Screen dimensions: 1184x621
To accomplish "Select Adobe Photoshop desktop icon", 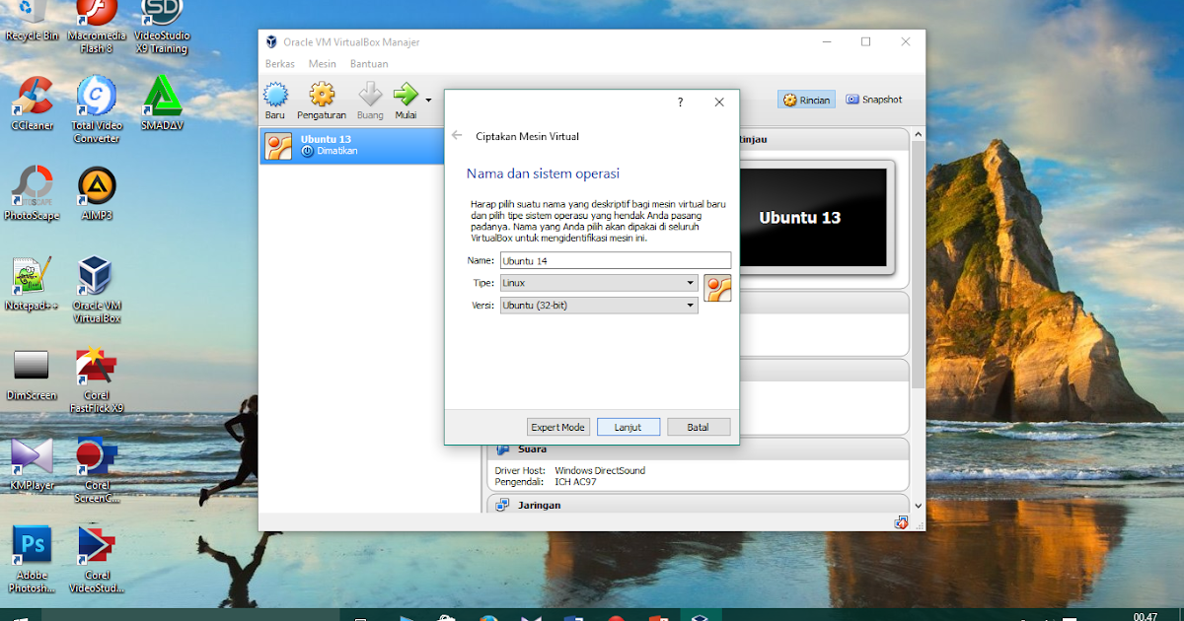I will point(33,559).
